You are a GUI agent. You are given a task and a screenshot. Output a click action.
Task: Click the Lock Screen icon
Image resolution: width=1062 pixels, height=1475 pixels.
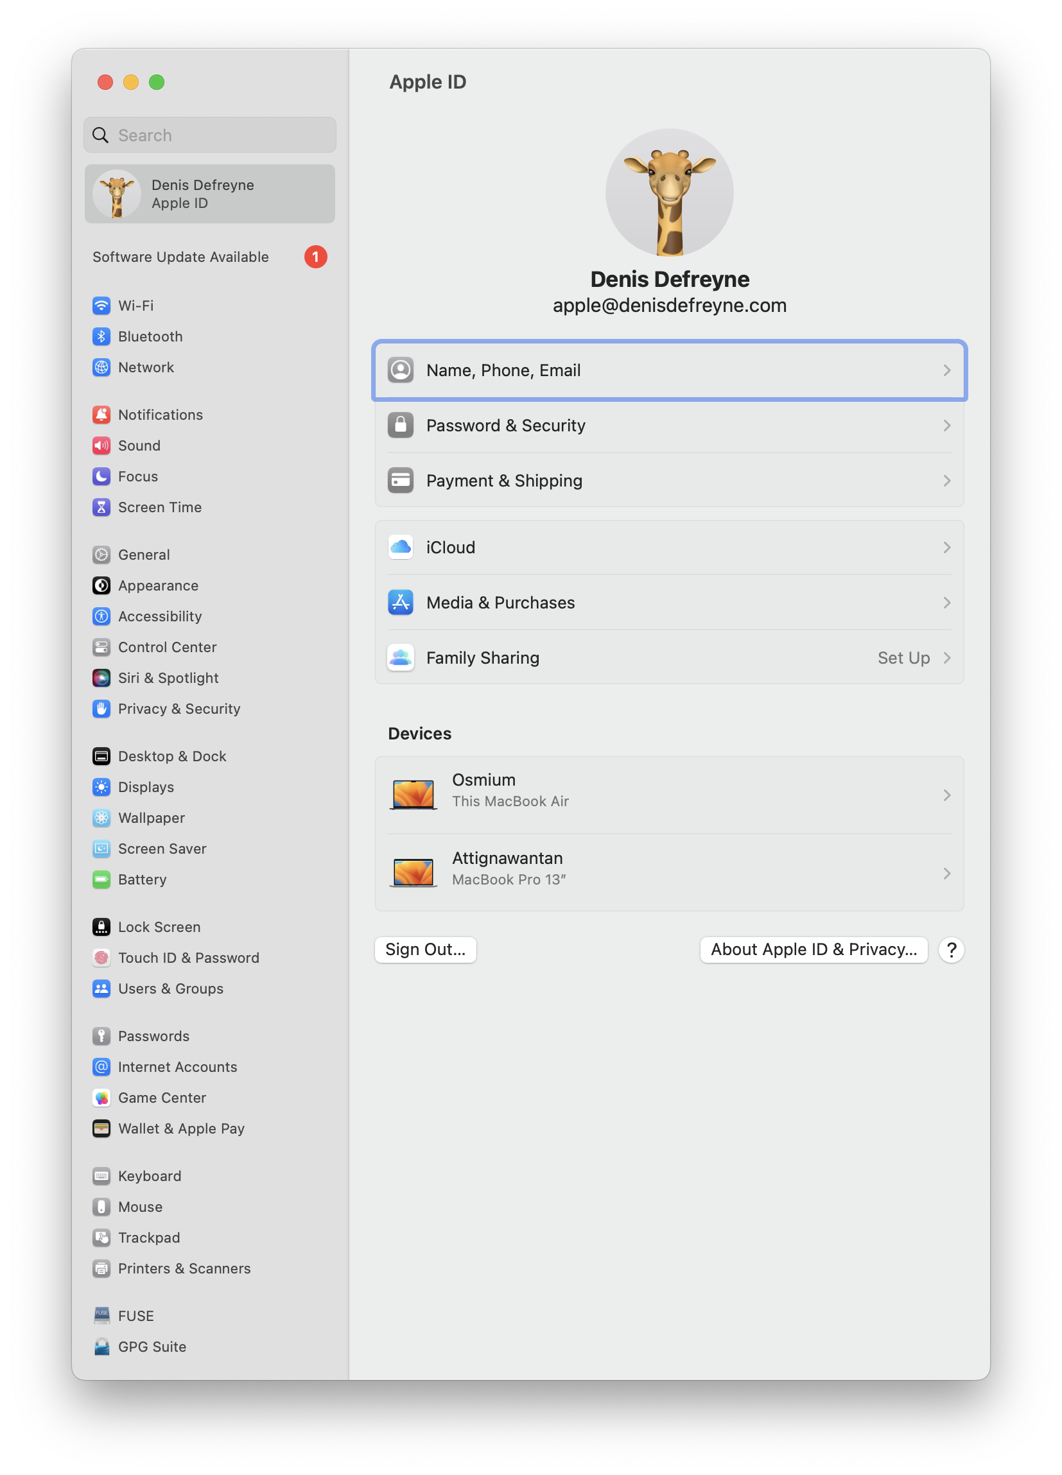point(101,927)
